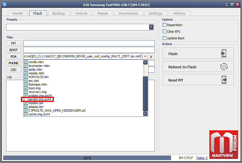Minimize the Z3X Samsung Tool window
The height and width of the screenshot is (163, 242).
tap(227, 5)
